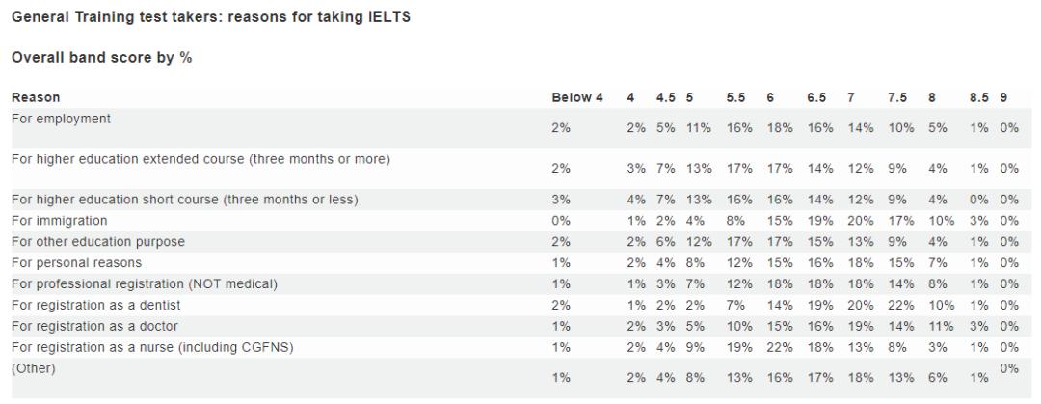The height and width of the screenshot is (404, 1041).
Task: Click the 11% value in the doctor row
Action: tap(939, 326)
